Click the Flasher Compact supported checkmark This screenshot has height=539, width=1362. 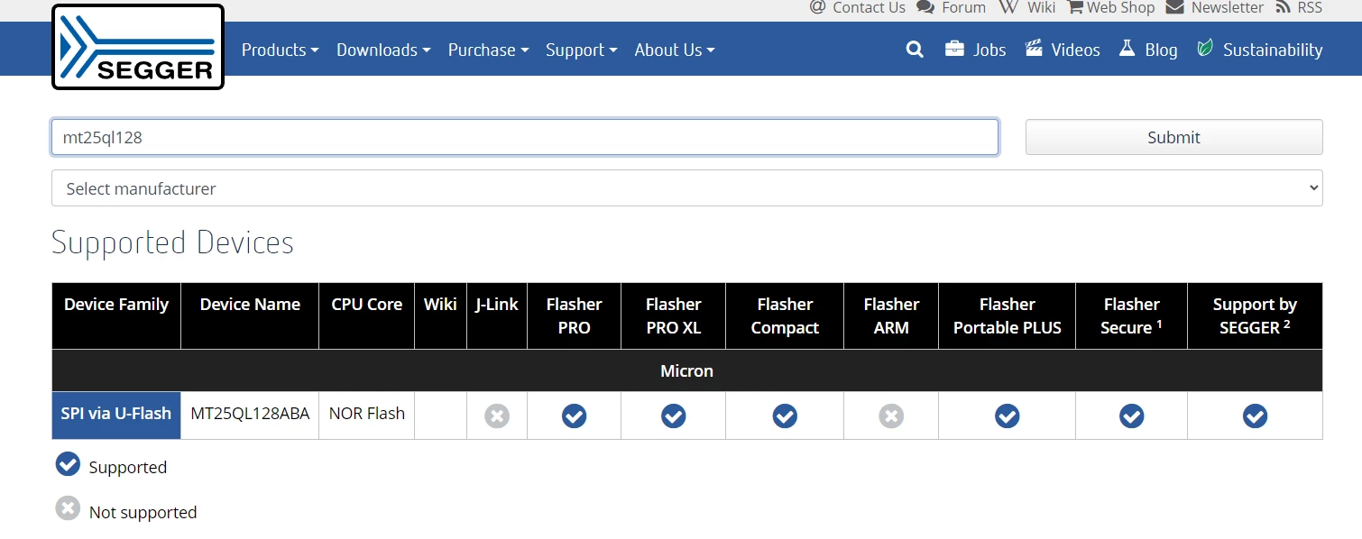pyautogui.click(x=785, y=416)
